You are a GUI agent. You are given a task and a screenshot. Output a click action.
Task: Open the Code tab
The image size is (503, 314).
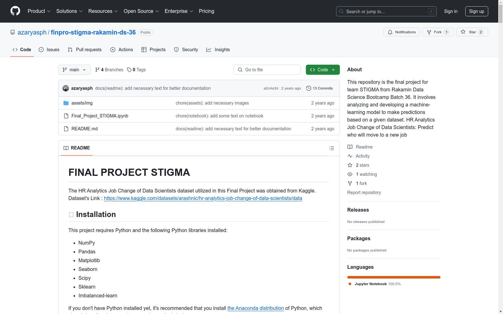(x=22, y=50)
